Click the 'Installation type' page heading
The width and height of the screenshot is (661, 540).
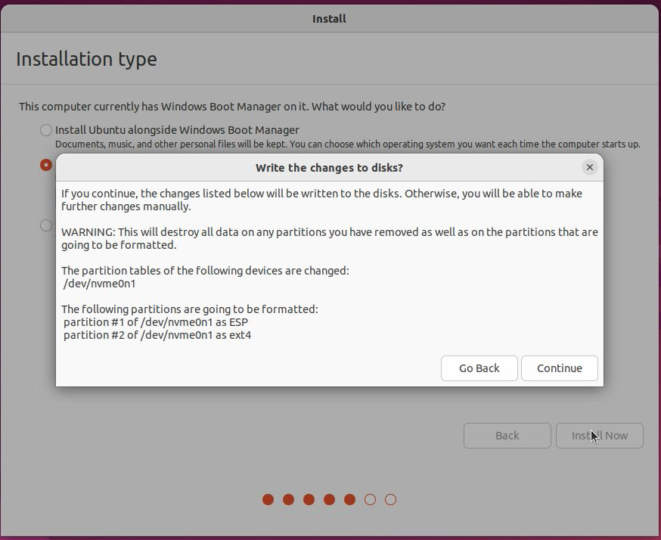point(86,59)
